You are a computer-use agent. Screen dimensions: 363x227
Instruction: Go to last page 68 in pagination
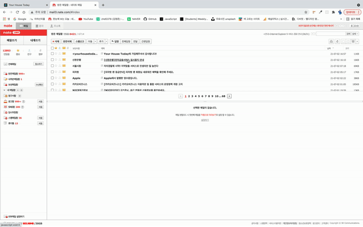[x=223, y=96]
